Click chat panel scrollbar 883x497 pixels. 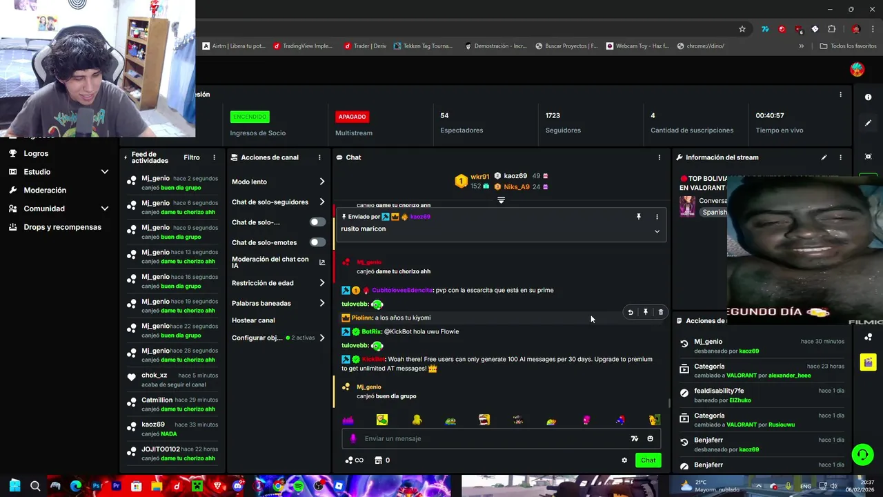point(668,403)
